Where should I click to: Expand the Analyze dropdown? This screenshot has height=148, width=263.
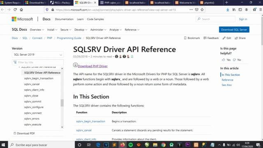[115, 30]
